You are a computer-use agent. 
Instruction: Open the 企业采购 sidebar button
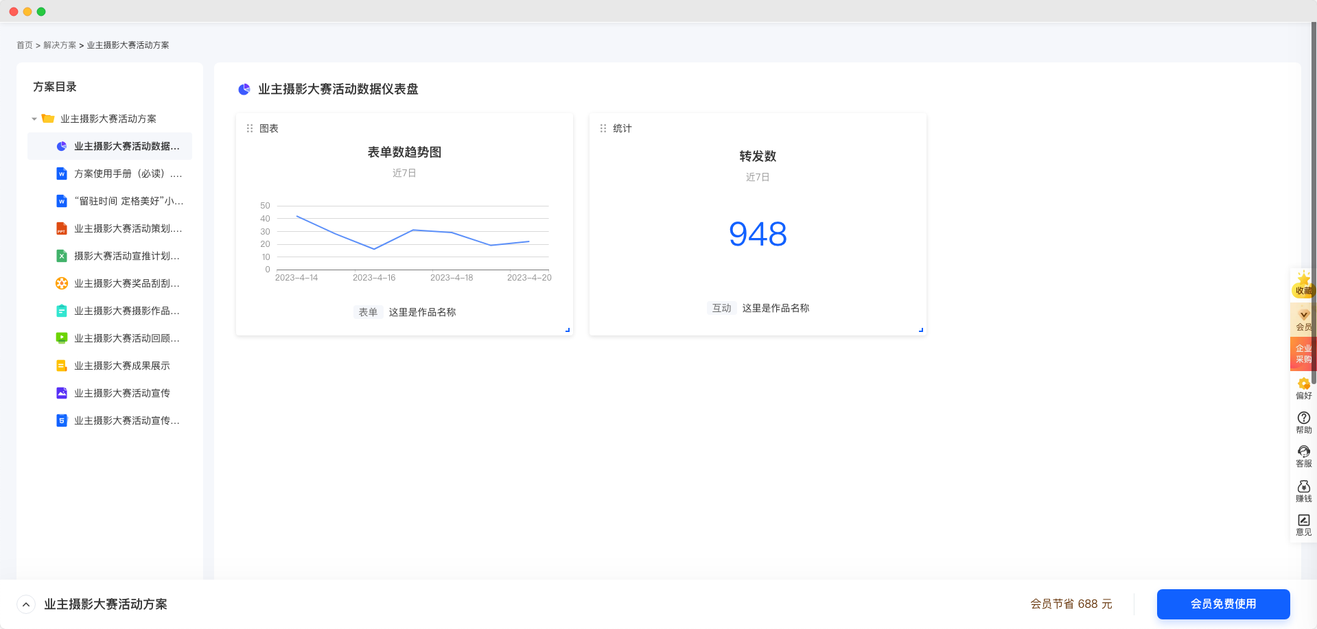1303,354
